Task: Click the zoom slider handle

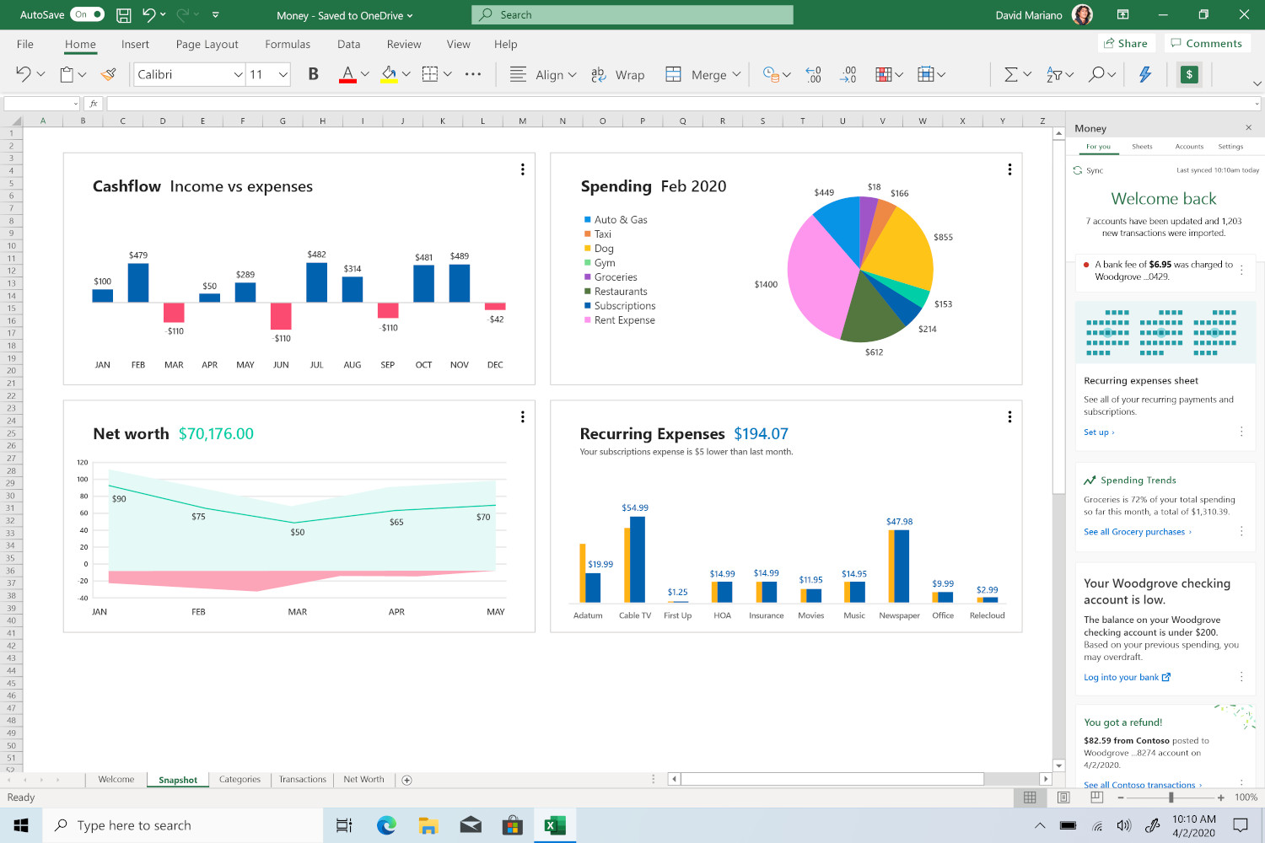Action: tap(1171, 797)
